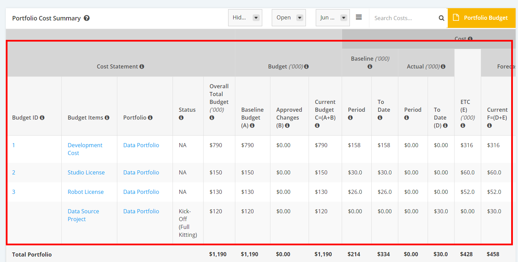Click $214 total Baseline Period value
The height and width of the screenshot is (262, 518).
pos(354,254)
